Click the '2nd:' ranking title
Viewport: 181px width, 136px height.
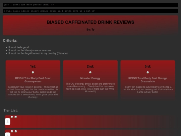pos(90,66)
